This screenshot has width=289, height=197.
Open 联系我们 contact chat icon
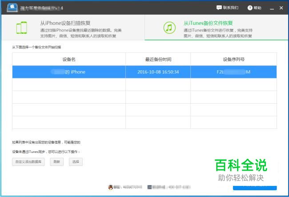tap(219, 8)
